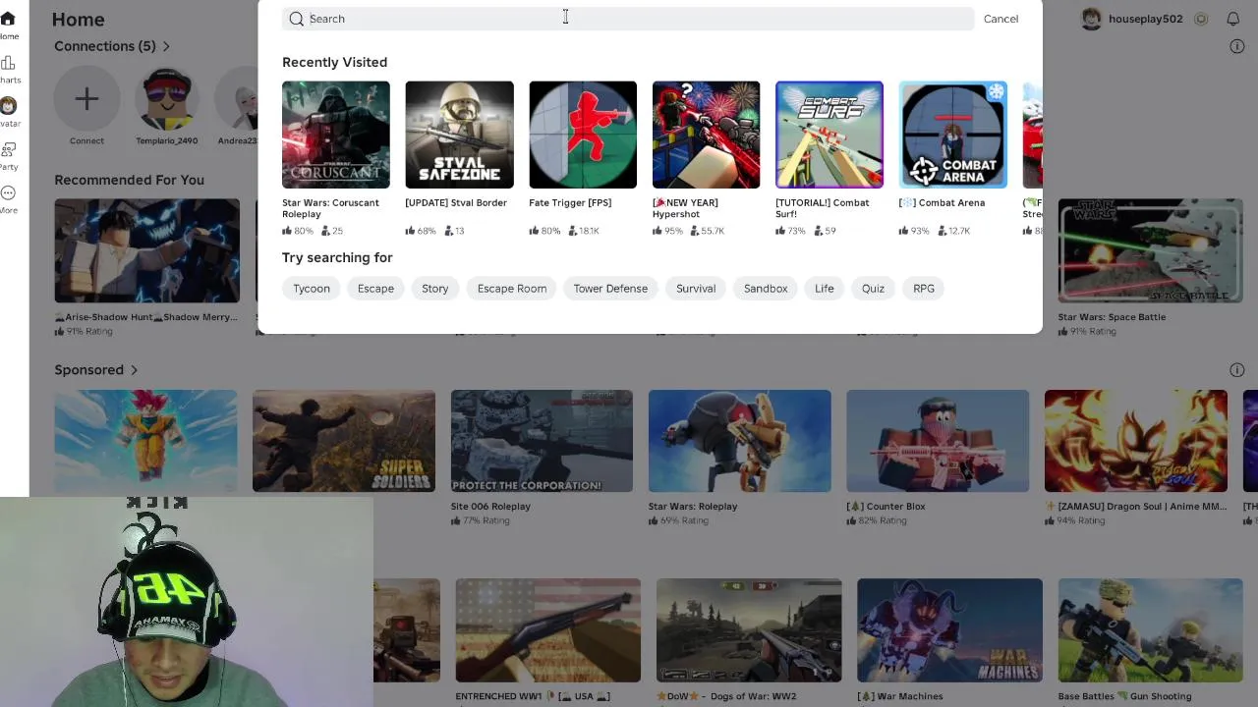Viewport: 1258px width, 707px height.
Task: Open the Avatar sidebar icon
Action: (8, 106)
